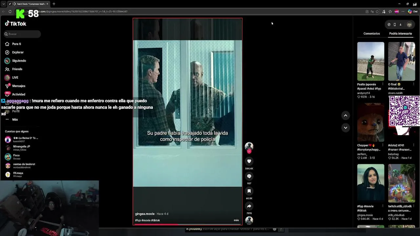Screen dimensions: 420x236
Task: Add page to favorites star
Action: pos(377,11)
